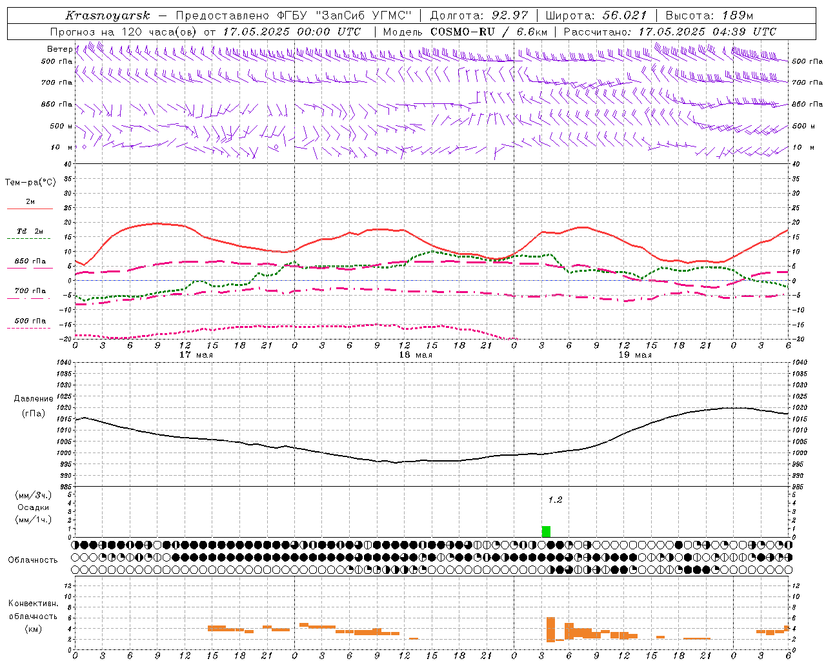Screen dimensions: 826x661
Task: Click the Td 2м dew point legend entry
Action: (x=30, y=231)
